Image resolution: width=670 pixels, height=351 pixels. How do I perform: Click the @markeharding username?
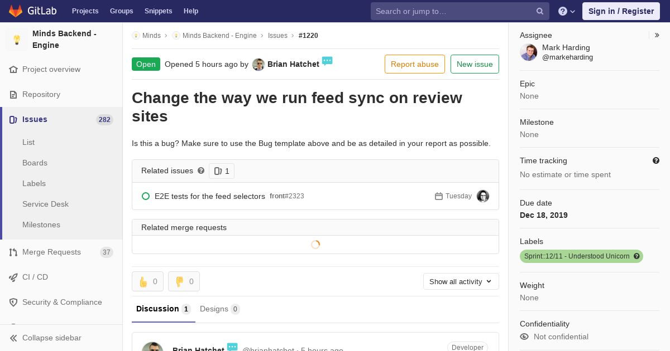click(567, 57)
